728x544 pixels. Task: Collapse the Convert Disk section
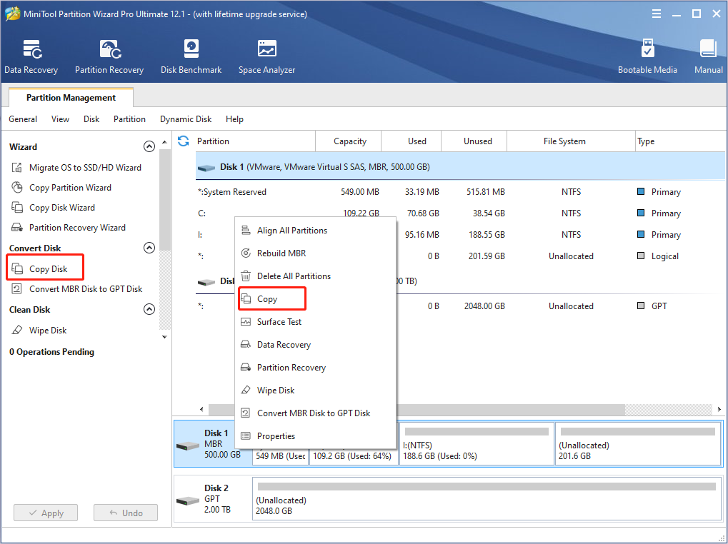(149, 248)
